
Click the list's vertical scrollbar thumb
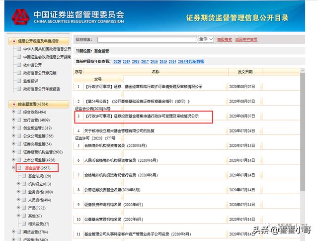pyautogui.click(x=303, y=132)
